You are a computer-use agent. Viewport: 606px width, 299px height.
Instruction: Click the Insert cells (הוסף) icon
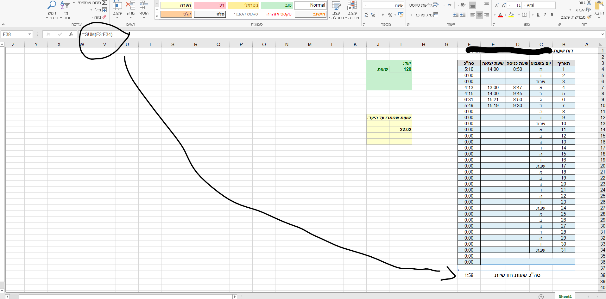[144, 5]
